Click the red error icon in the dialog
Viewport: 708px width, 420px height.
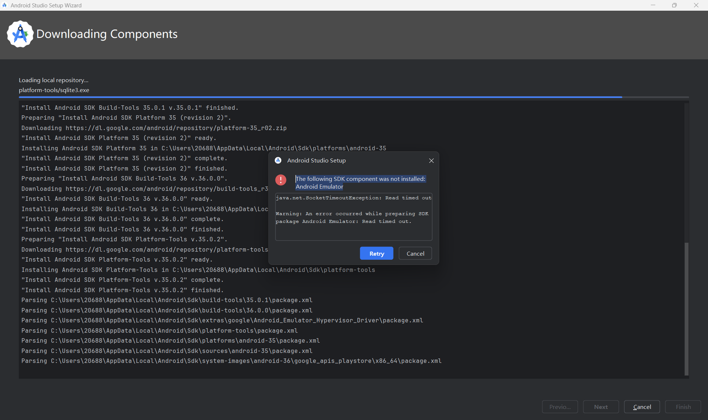point(281,179)
